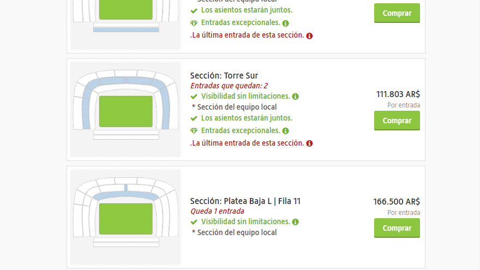
Task: Click the diamond icon in the Torre Sur listing
Action: (x=194, y=131)
